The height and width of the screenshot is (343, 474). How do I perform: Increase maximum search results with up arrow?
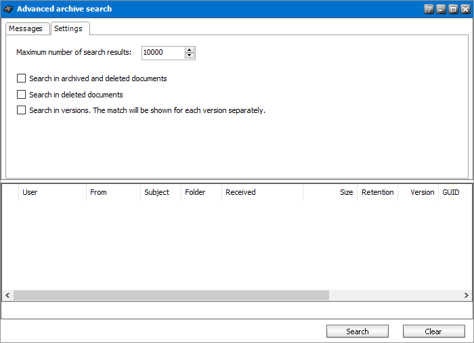click(x=190, y=49)
